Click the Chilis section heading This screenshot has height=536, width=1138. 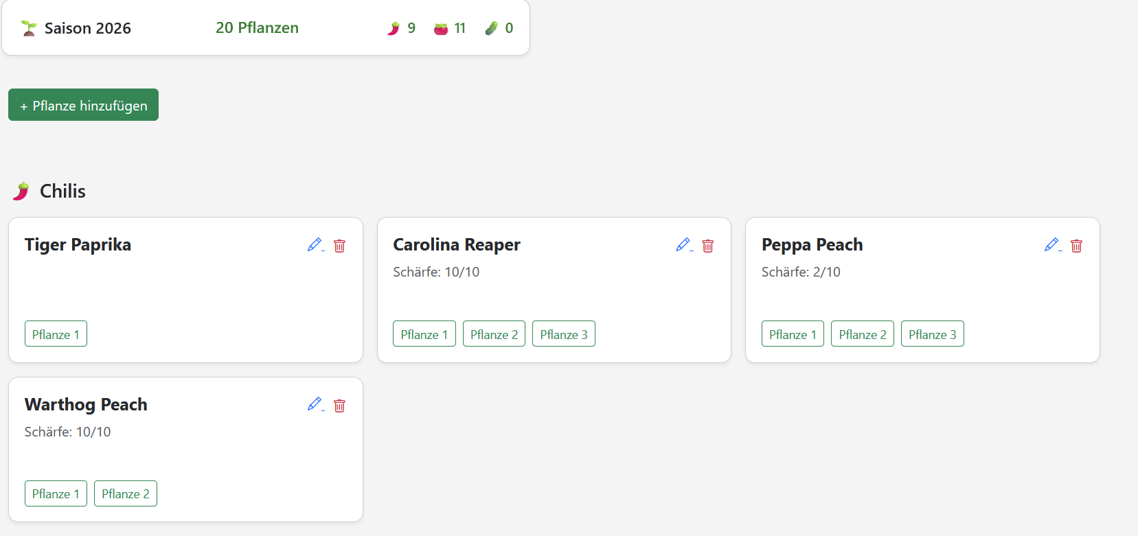pyautogui.click(x=62, y=191)
